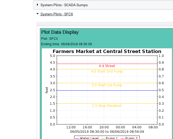Image resolution: width=173 pixels, height=139 pixels.
Task: Click the 08:00 time axis tick
Action: tap(153, 127)
